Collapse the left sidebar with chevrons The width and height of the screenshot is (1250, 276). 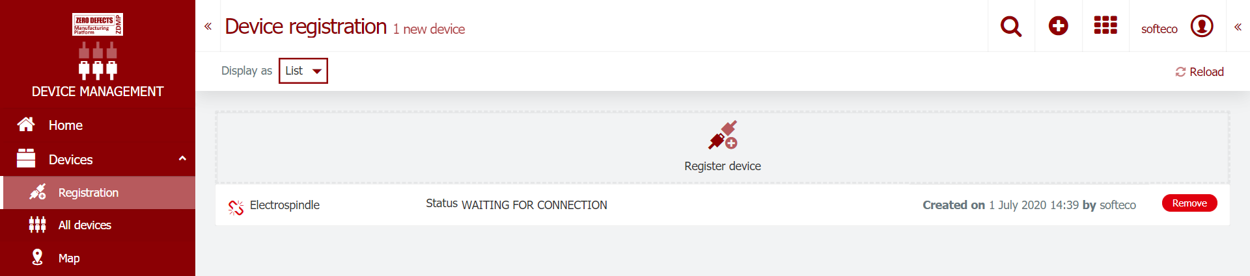[x=208, y=27]
